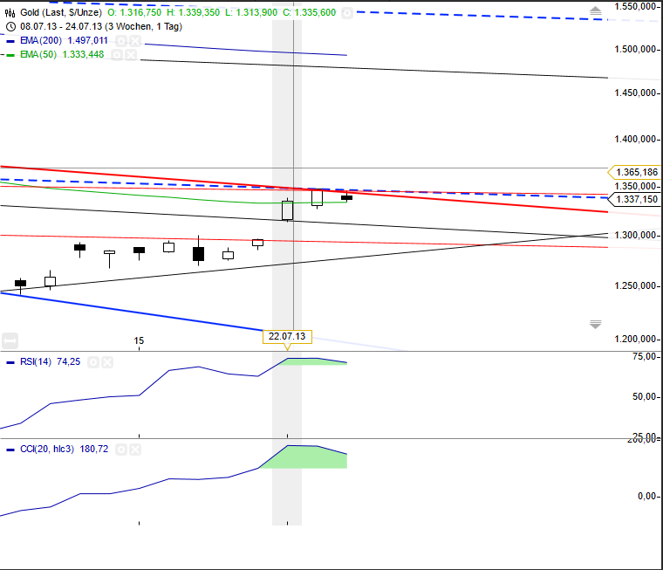Click the Gold (Last, $/Unze) title
Viewport: 663px width, 570px height.
click(x=61, y=13)
